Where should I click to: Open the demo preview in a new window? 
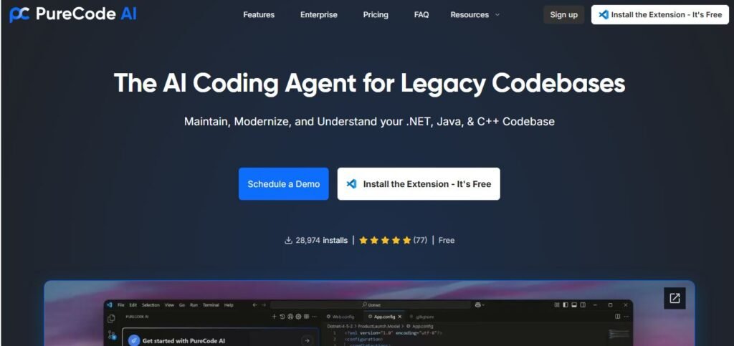(x=675, y=298)
